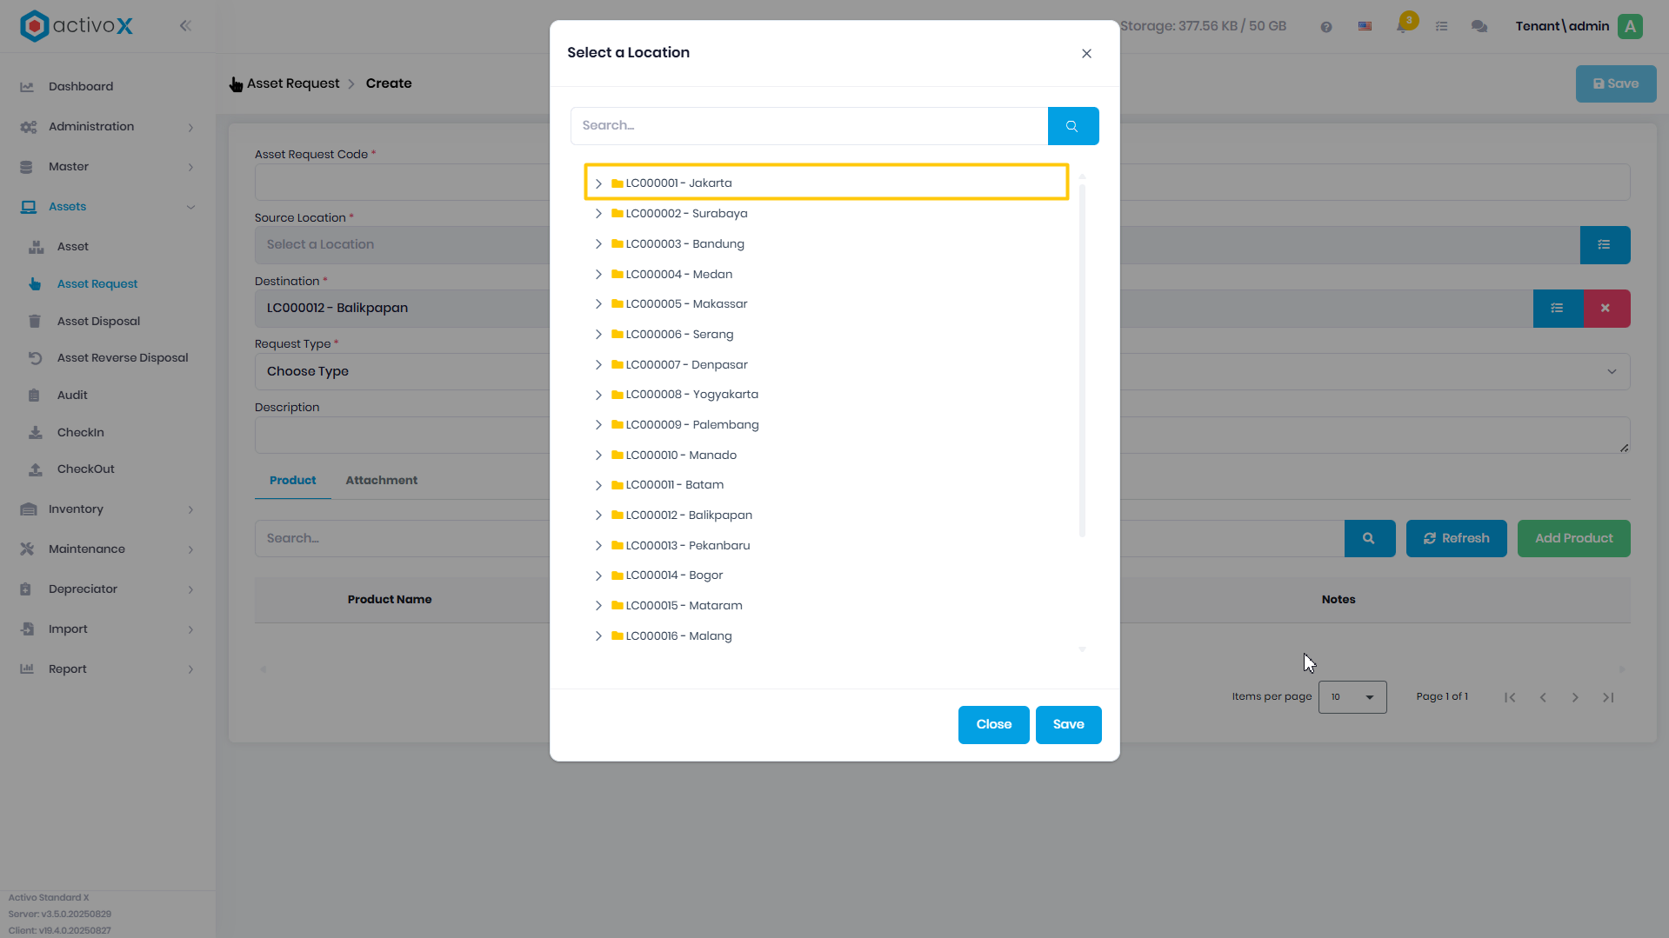Expand Depreciator menu

point(108,589)
